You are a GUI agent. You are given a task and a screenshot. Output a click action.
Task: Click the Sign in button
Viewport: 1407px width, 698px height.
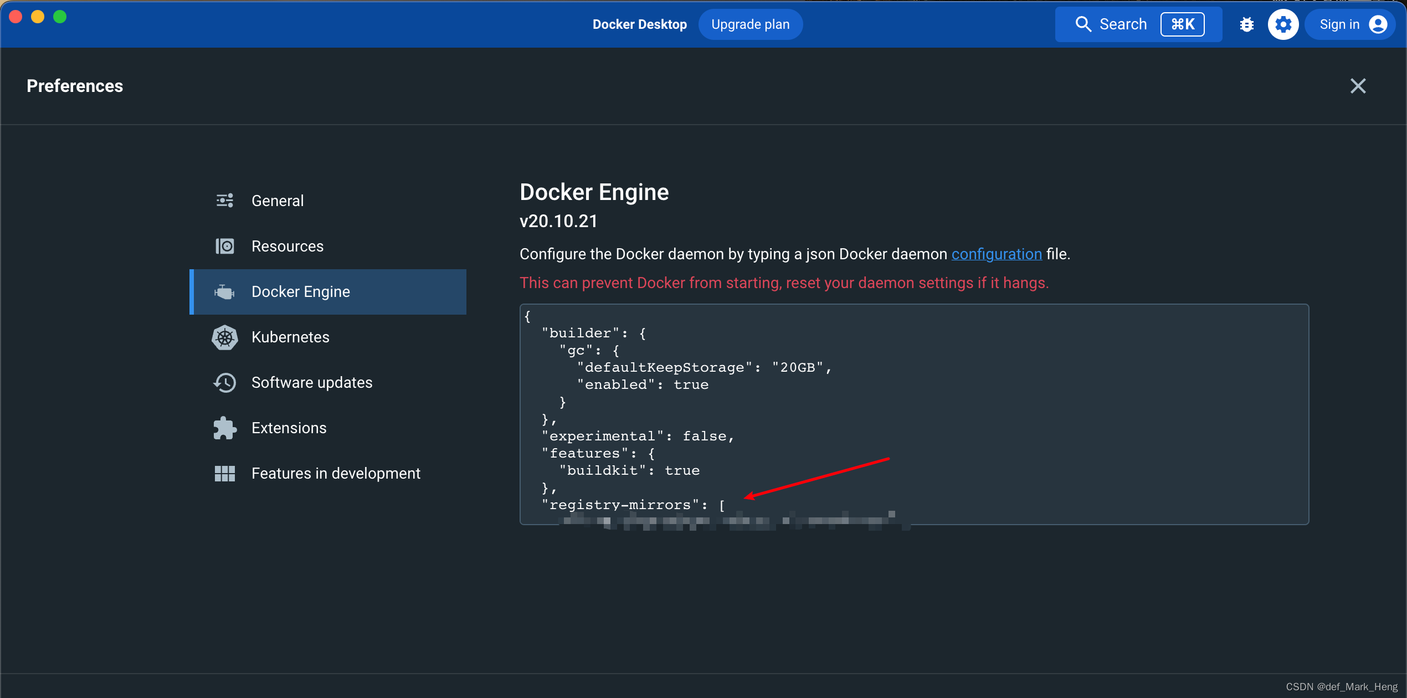point(1349,24)
